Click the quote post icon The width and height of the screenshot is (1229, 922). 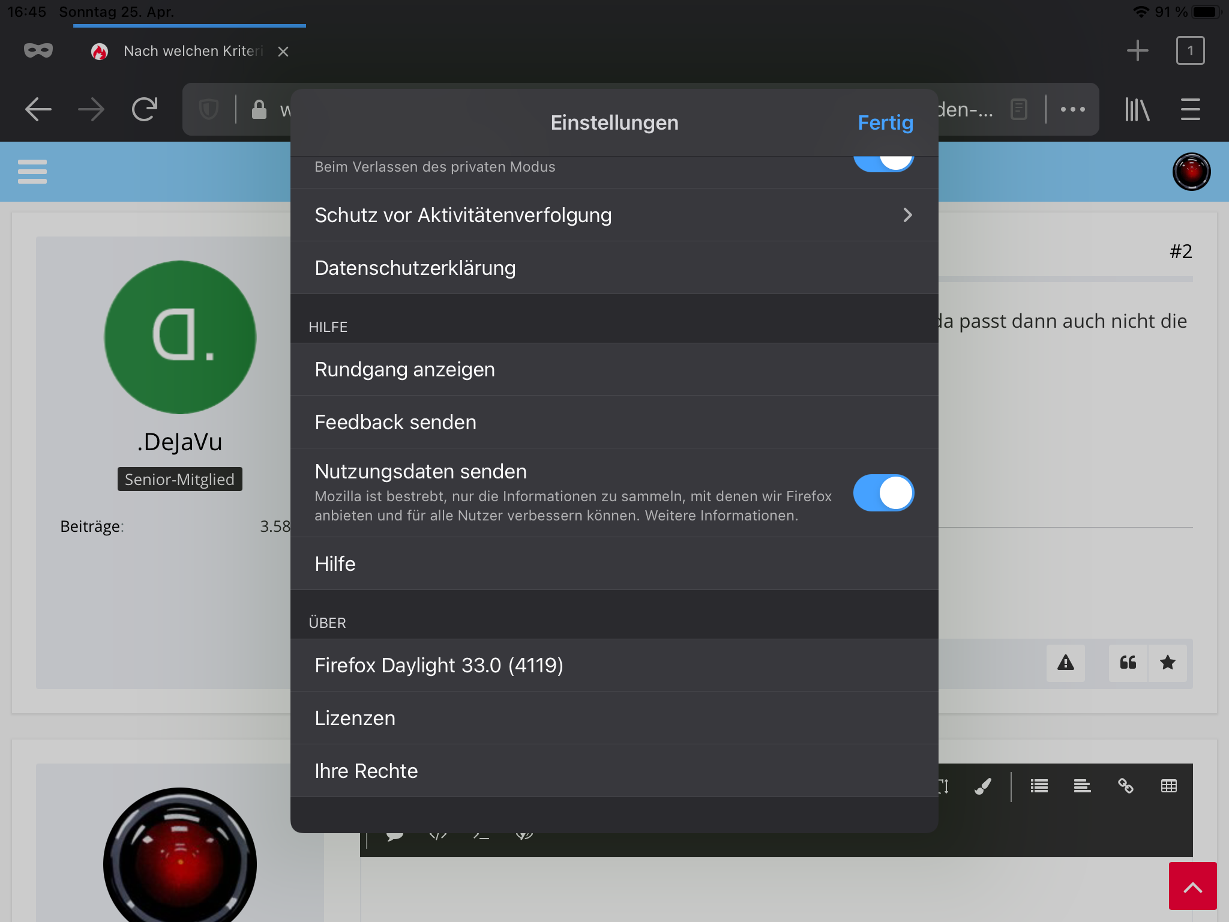coord(1128,663)
